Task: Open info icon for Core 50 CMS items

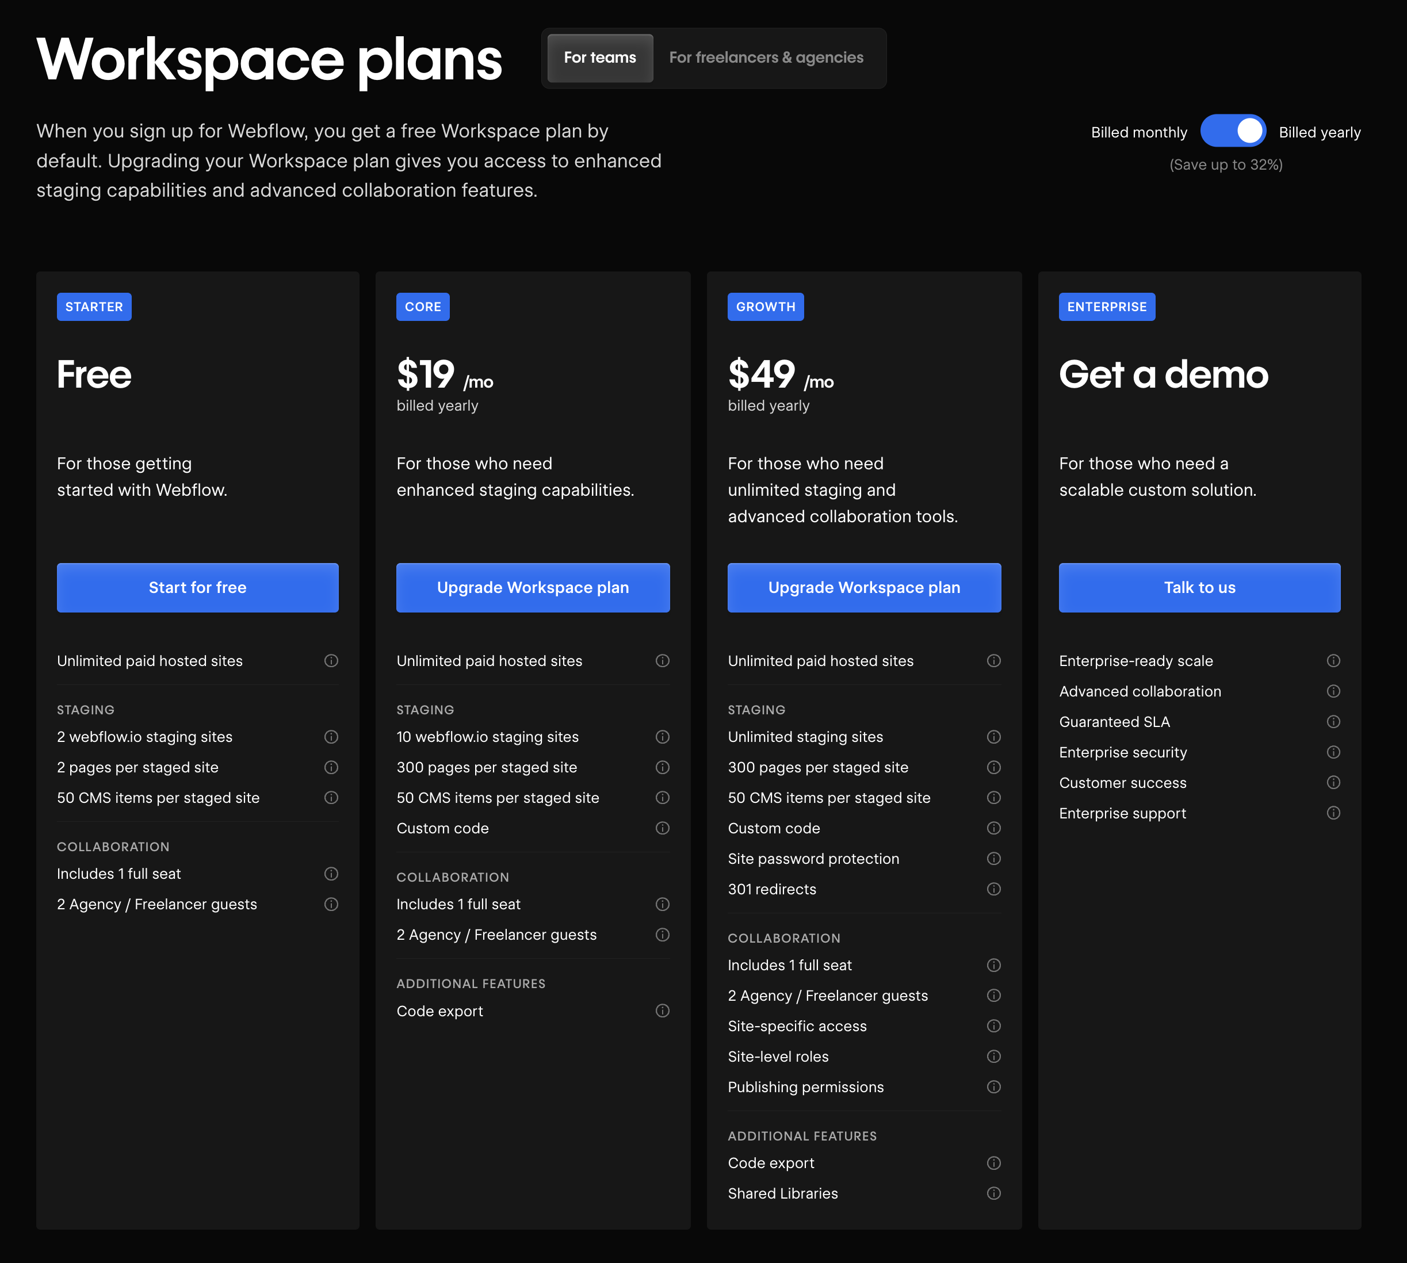Action: tap(663, 798)
